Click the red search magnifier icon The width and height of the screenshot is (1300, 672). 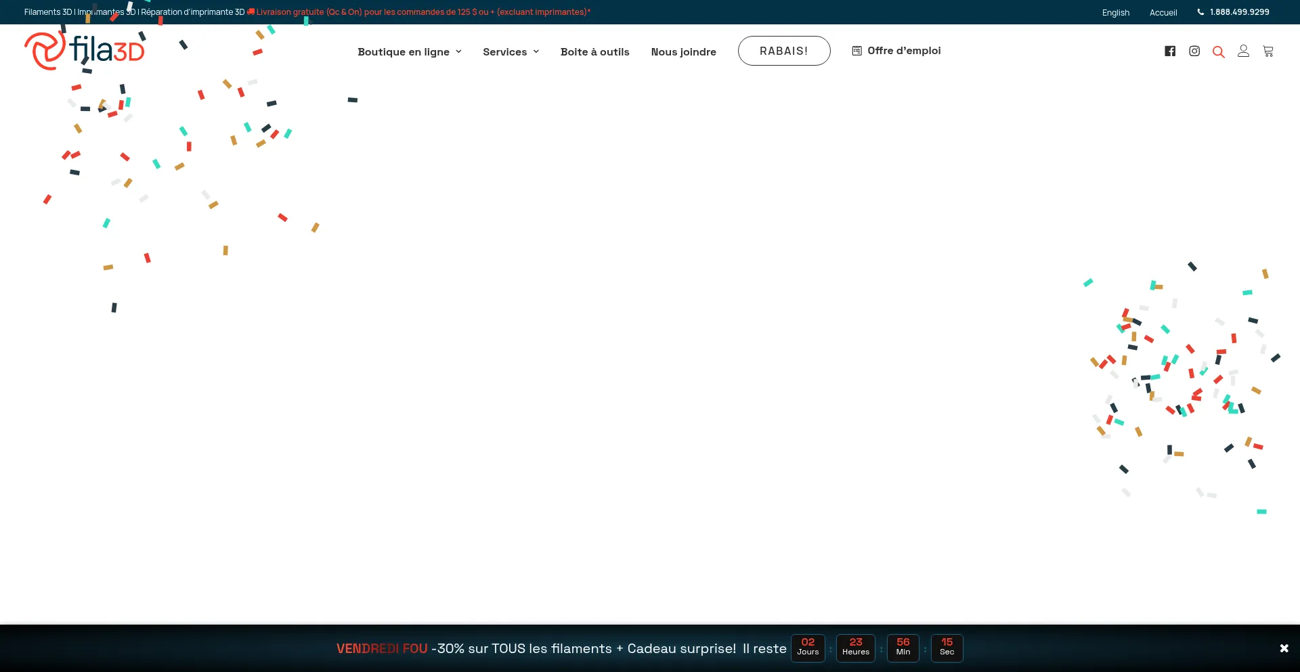[1219, 52]
